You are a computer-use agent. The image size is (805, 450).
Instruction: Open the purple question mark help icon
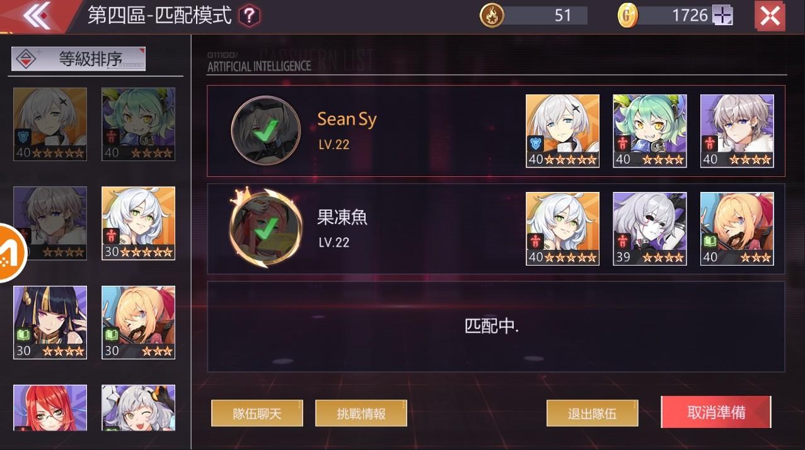250,16
